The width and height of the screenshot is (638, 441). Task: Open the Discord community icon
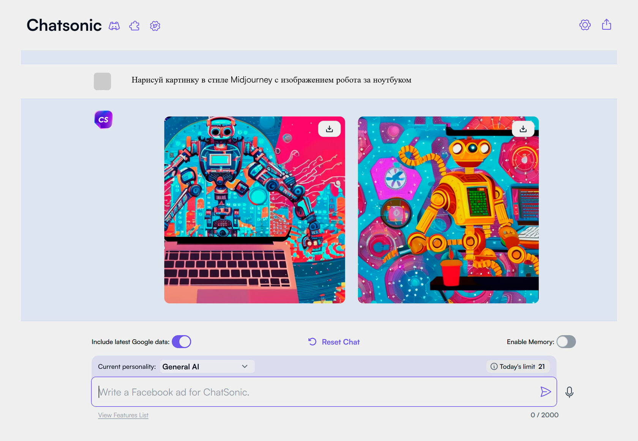click(x=114, y=26)
